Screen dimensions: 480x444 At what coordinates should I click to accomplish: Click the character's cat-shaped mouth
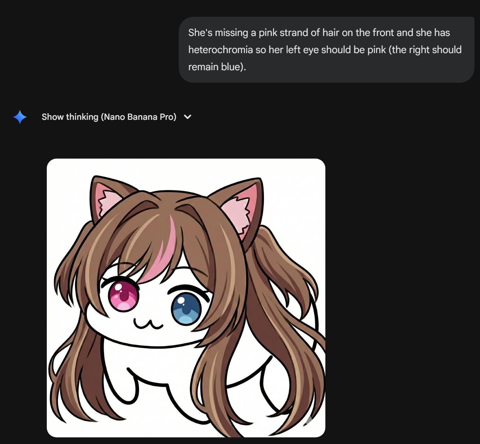[x=148, y=324]
